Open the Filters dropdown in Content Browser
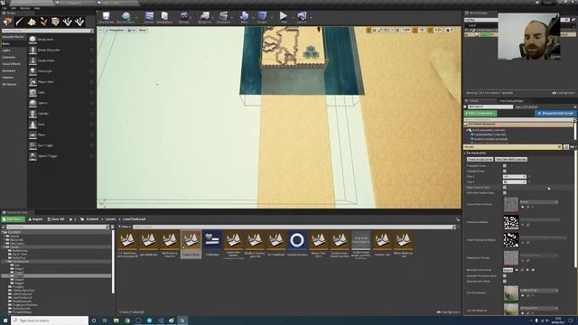This screenshot has height=325, width=578. pos(125,227)
